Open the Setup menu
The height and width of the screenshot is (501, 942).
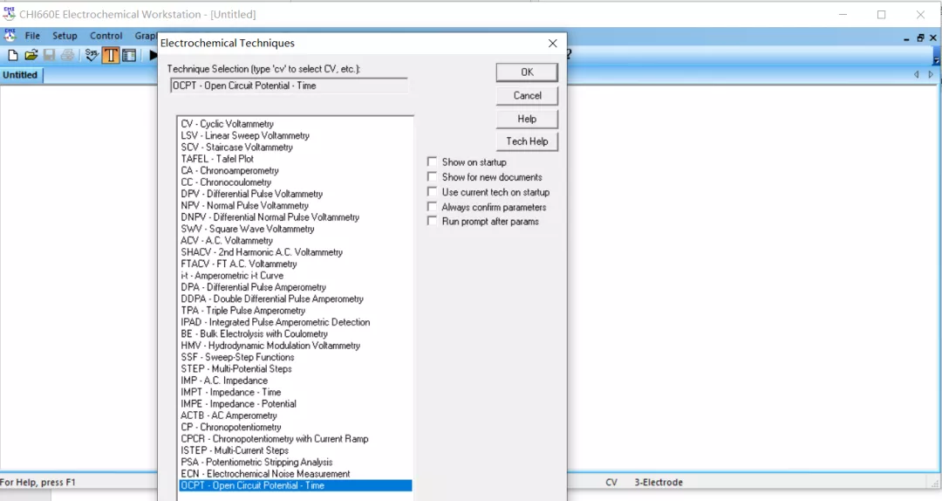(65, 36)
